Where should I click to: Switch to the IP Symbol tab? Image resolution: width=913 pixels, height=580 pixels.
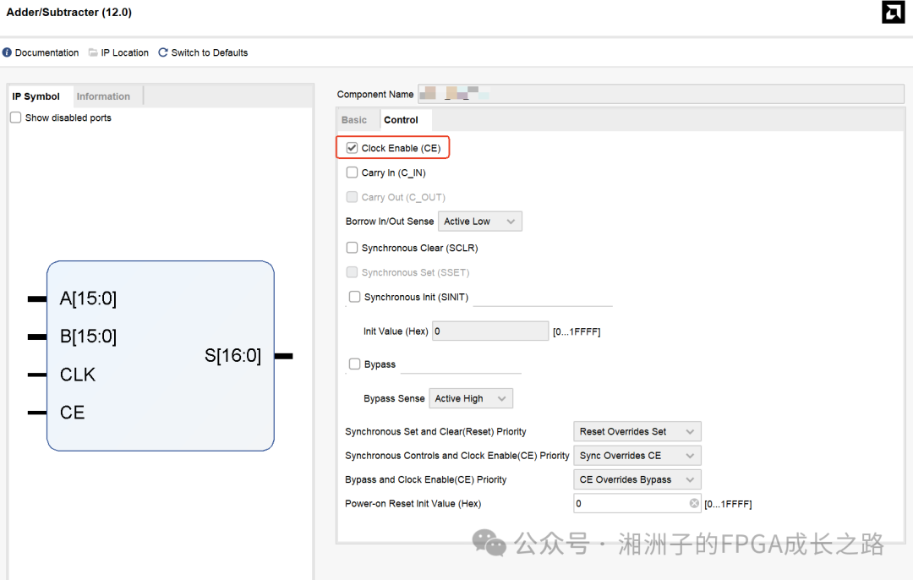pyautogui.click(x=36, y=96)
